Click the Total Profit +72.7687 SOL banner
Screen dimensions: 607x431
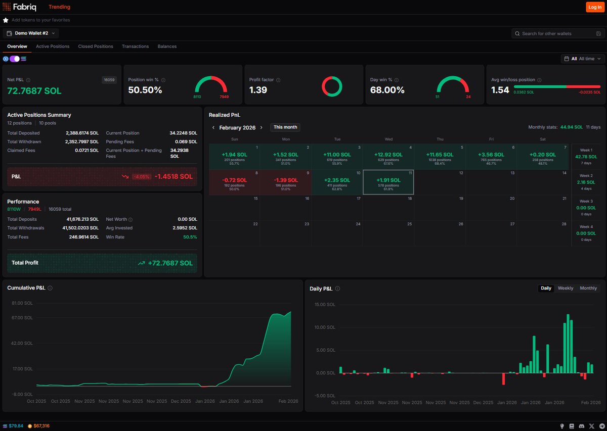(102, 263)
